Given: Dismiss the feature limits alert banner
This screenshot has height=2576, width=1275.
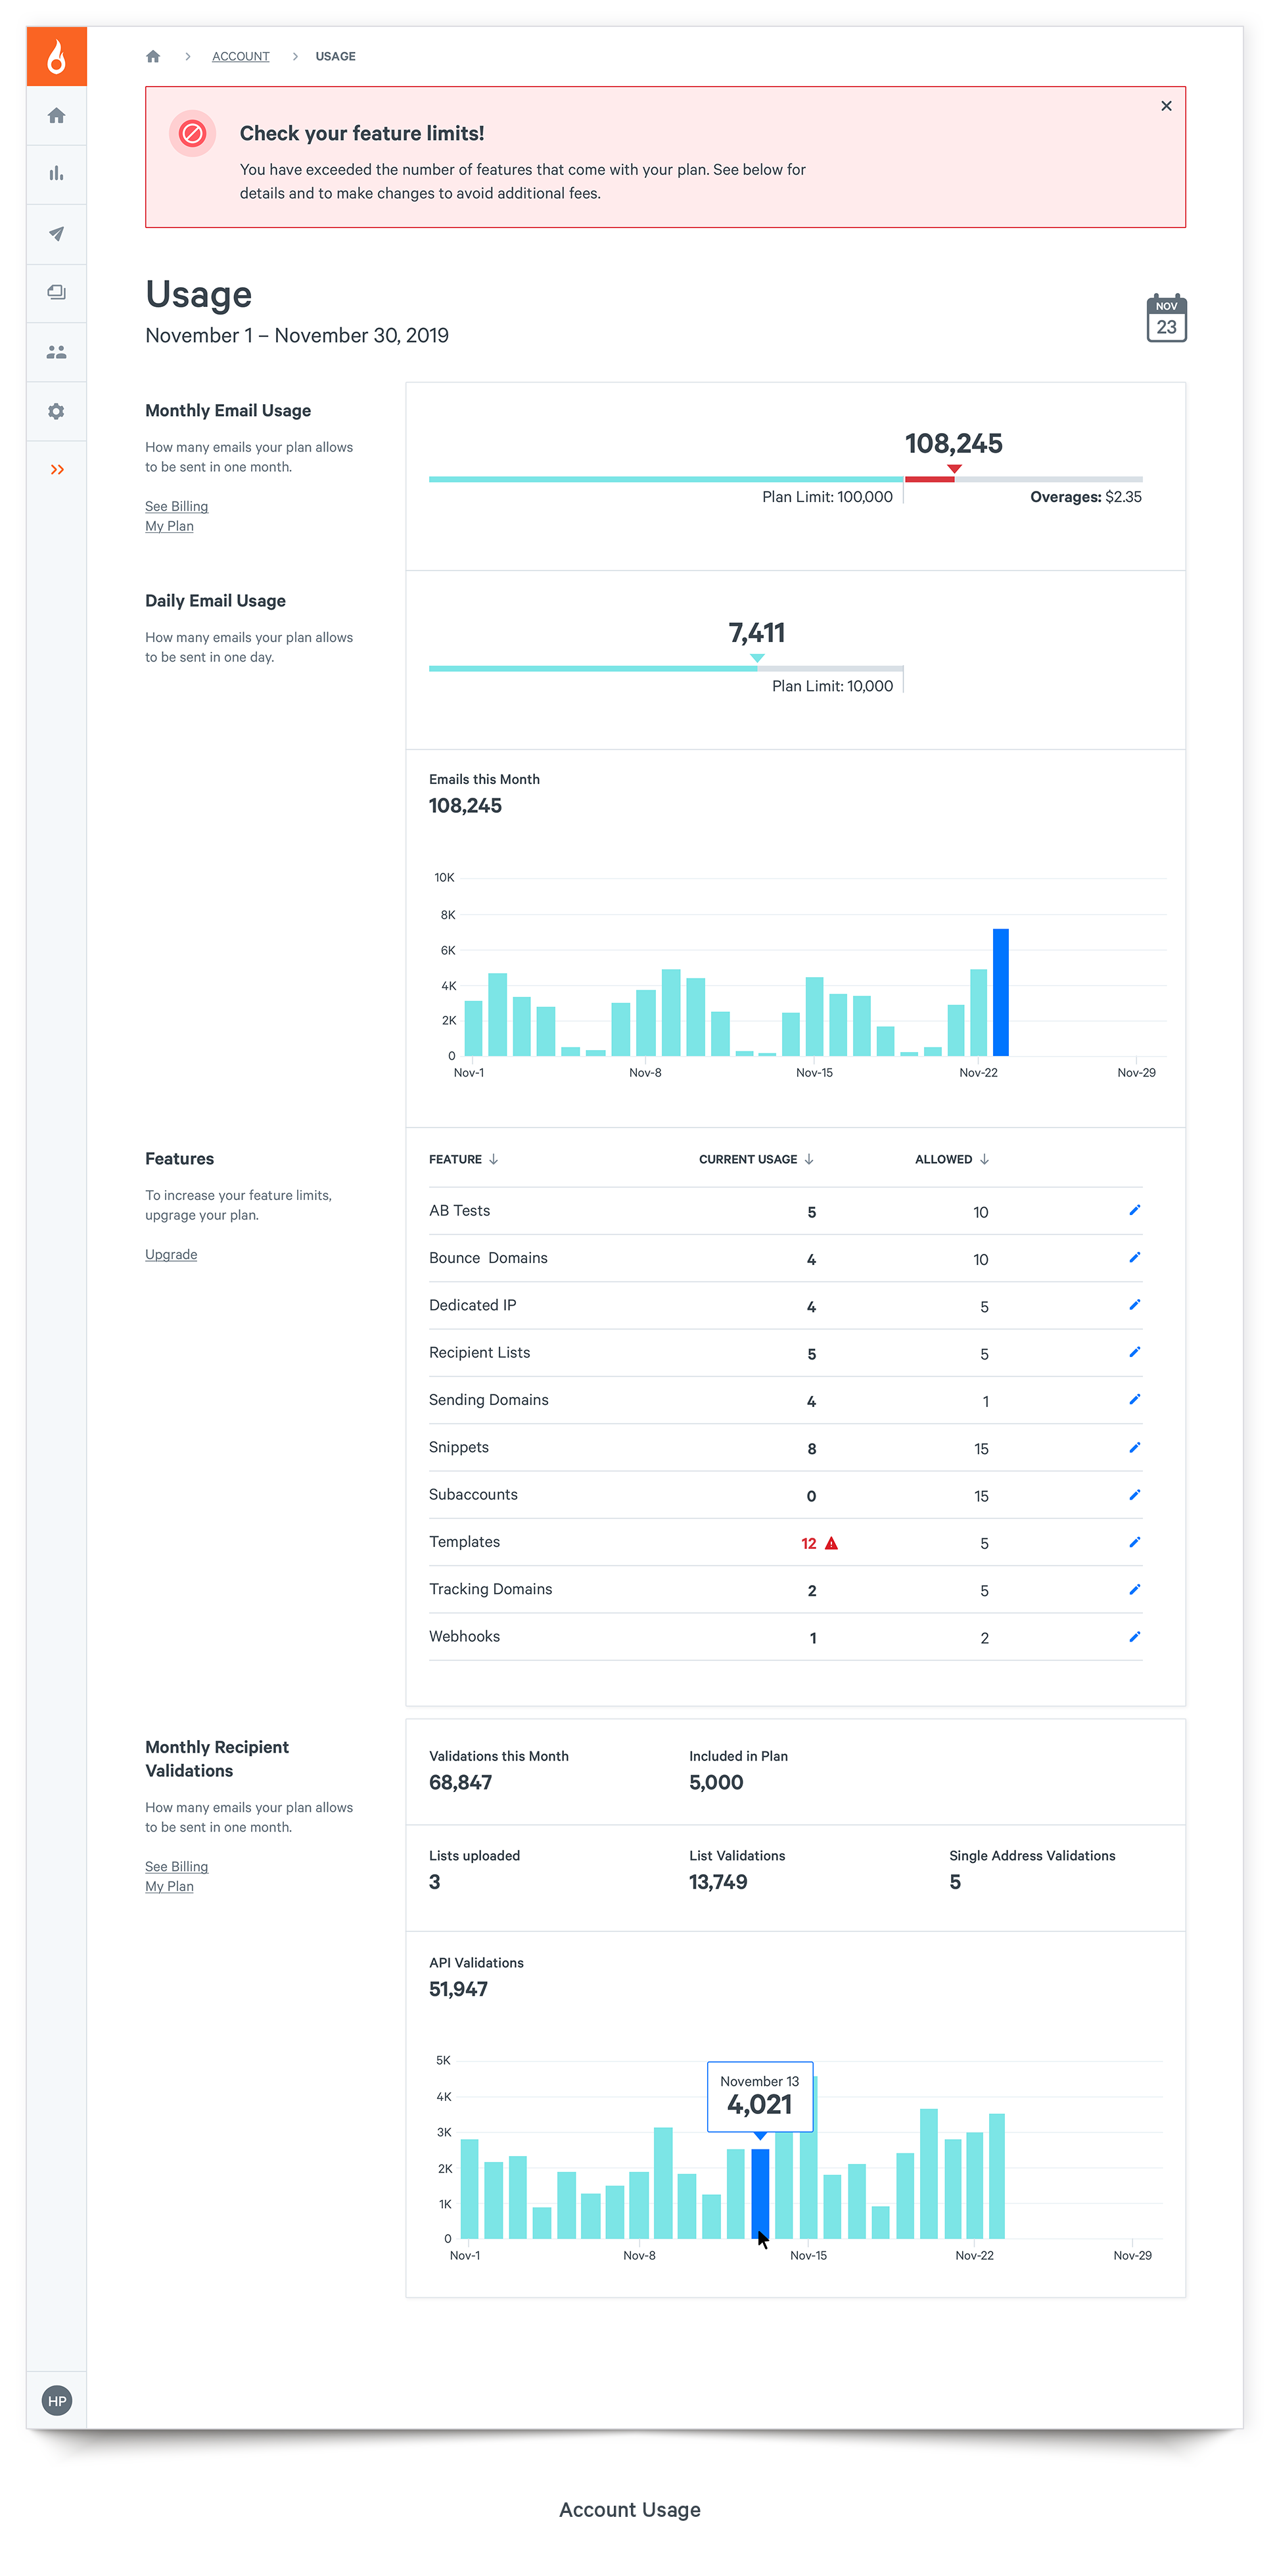Looking at the screenshot, I should [x=1165, y=106].
